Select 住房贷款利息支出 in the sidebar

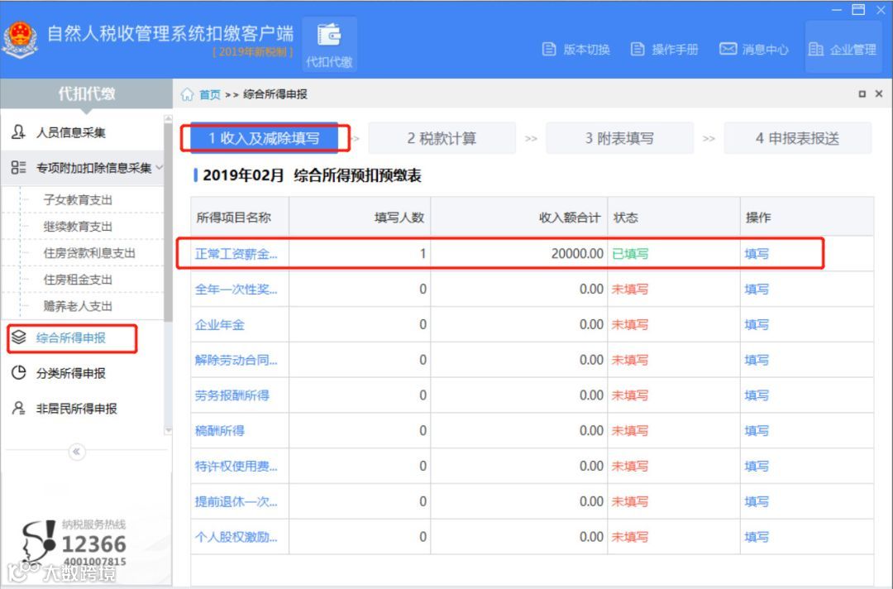(x=89, y=253)
